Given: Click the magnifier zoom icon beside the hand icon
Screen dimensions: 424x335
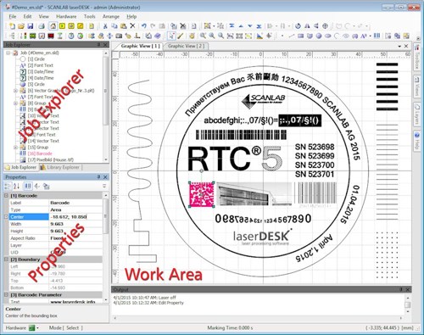Looking at the screenshot, I should [203, 36].
